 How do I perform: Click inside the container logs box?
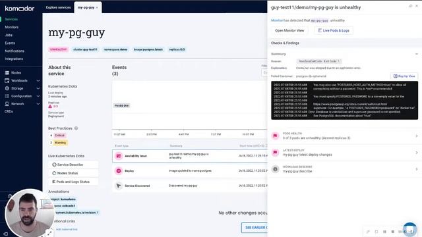coord(344,101)
